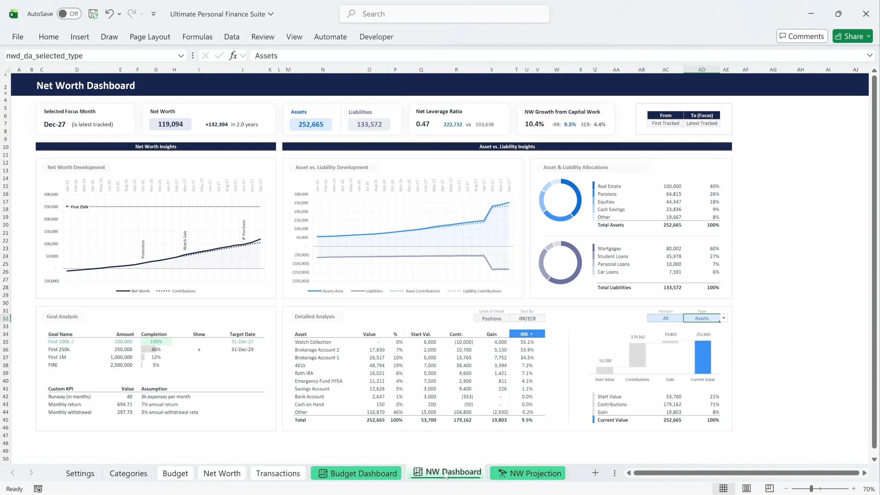Image resolution: width=880 pixels, height=495 pixels.
Task: Toggle the AutoSave switch
Action: (69, 14)
